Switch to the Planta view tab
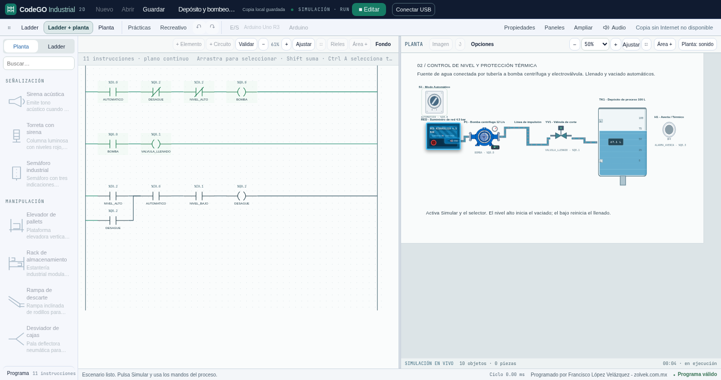The image size is (721, 380). click(106, 27)
